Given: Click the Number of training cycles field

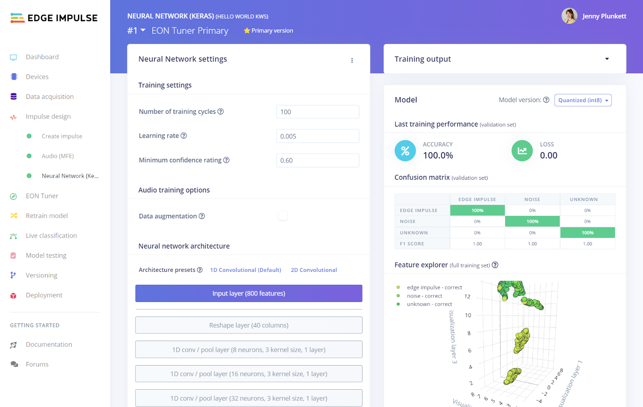Looking at the screenshot, I should pos(317,112).
